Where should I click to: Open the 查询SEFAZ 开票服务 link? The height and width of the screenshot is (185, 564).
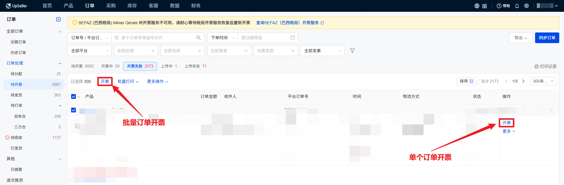coord(290,23)
